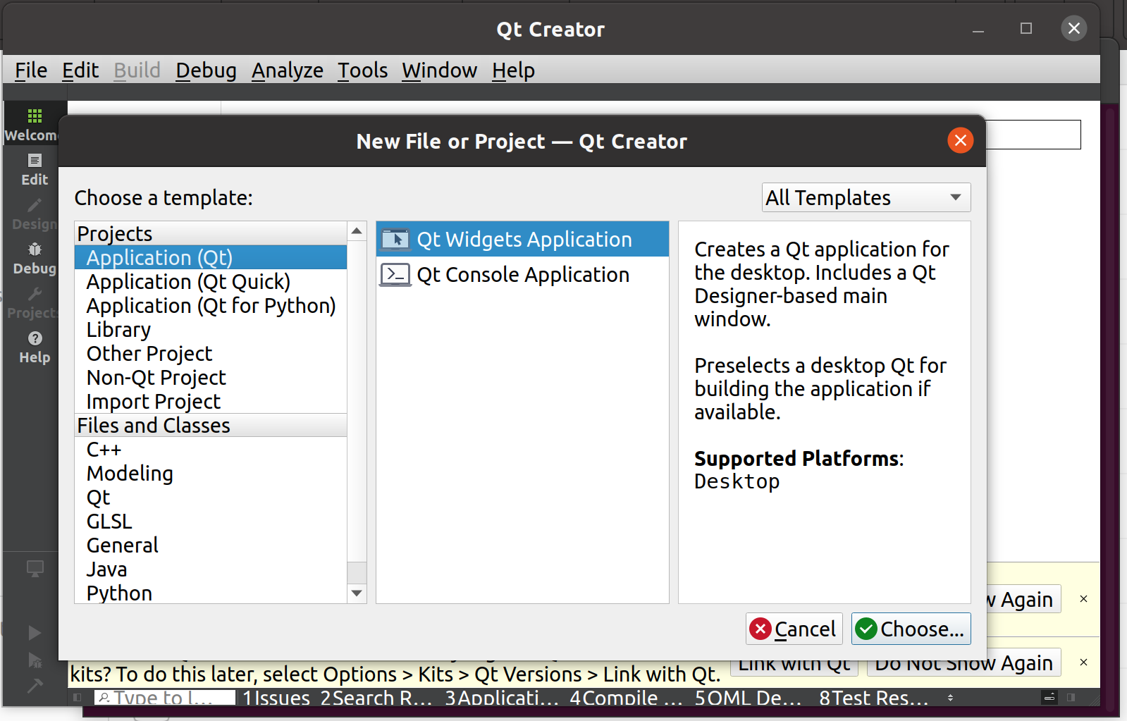This screenshot has width=1127, height=721.
Task: Open the kit selector monitor icon
Action: pyautogui.click(x=35, y=568)
